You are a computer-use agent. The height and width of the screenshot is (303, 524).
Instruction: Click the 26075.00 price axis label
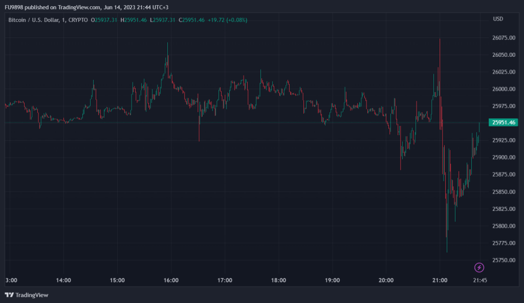point(504,38)
